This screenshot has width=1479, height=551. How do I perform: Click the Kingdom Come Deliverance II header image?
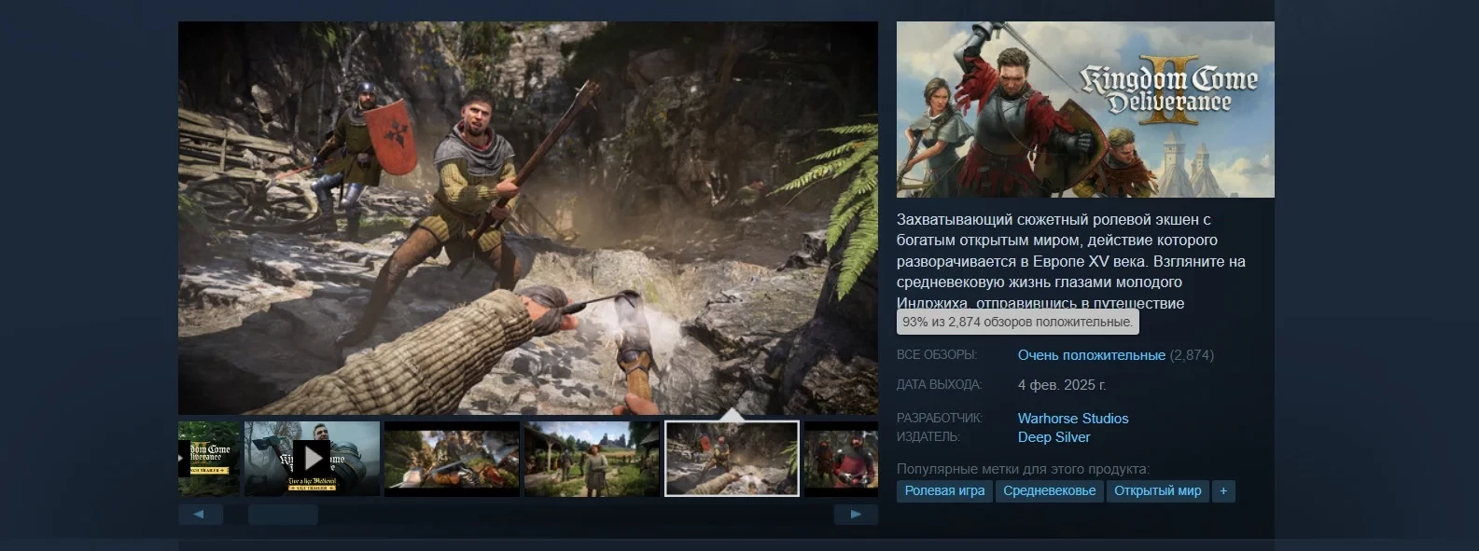tap(1084, 109)
